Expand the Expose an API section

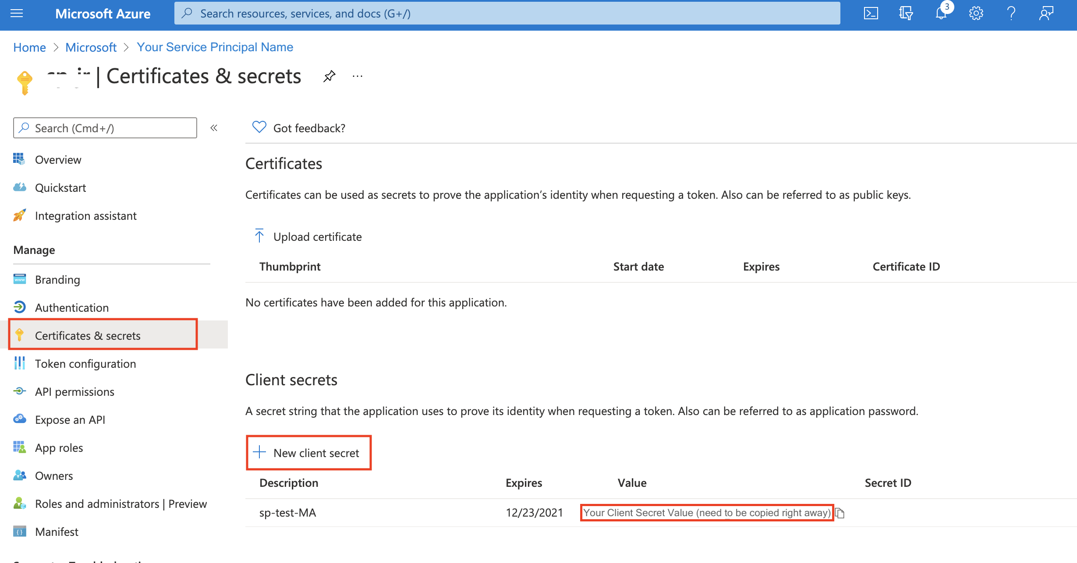tap(71, 419)
